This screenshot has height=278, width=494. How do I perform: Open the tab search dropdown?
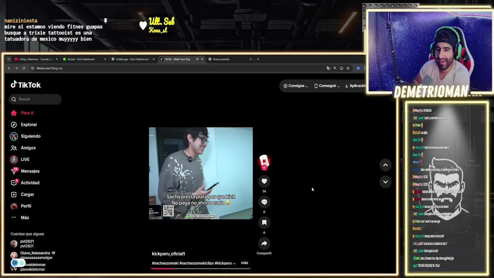(8, 59)
